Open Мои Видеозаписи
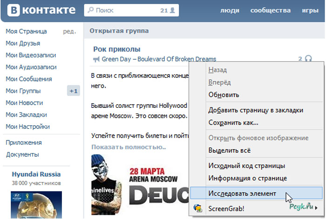The height and width of the screenshot is (219, 326). [31, 55]
